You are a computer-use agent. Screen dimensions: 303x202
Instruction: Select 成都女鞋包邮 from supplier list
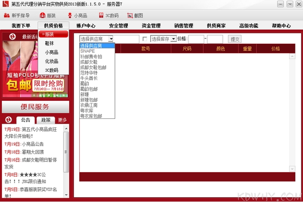tap(93, 67)
